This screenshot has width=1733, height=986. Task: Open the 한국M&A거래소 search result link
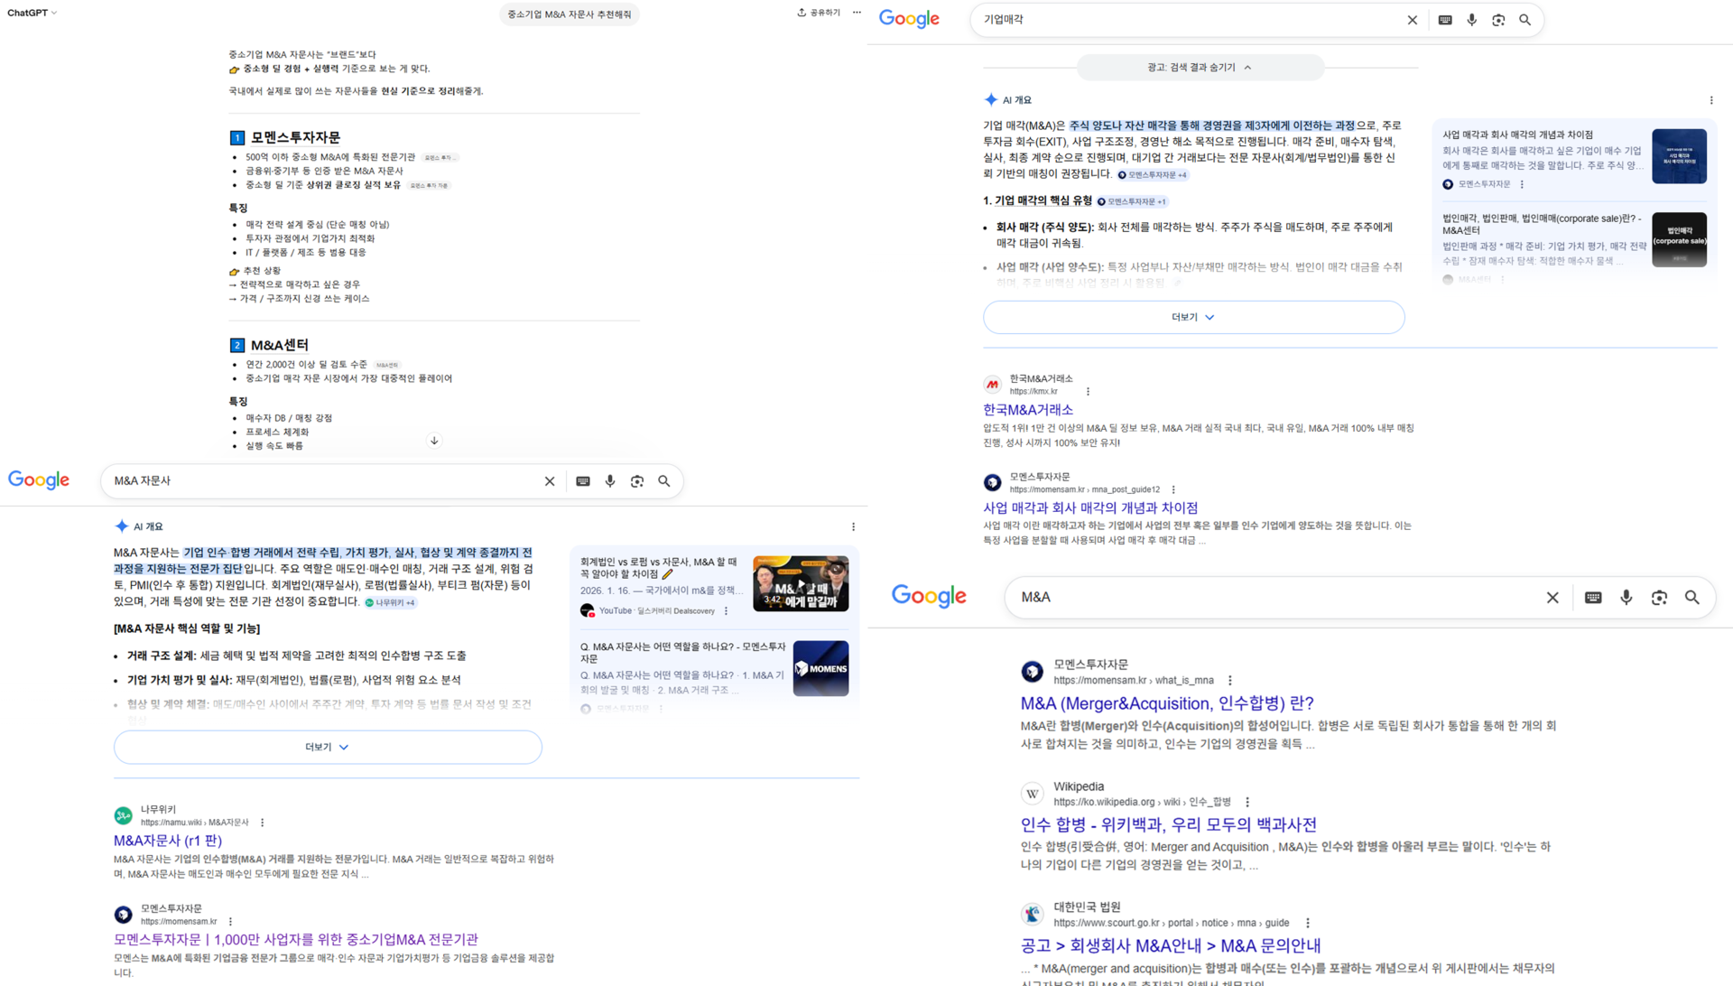point(1027,409)
